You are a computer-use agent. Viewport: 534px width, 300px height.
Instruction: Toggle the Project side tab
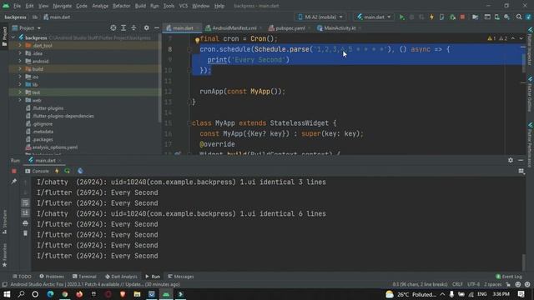pyautogui.click(x=4, y=36)
